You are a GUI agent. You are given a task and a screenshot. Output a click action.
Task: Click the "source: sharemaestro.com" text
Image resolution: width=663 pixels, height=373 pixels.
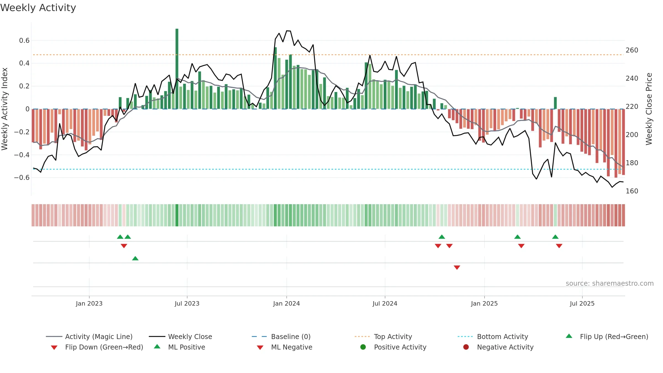click(610, 283)
